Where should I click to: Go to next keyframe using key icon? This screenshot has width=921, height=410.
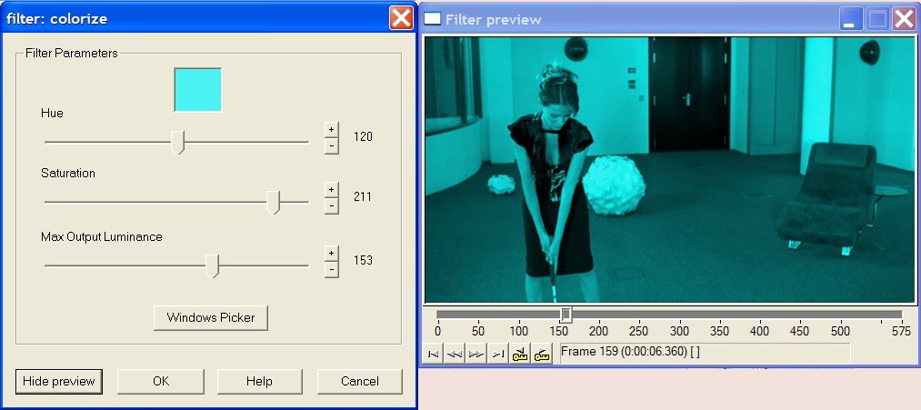click(542, 355)
